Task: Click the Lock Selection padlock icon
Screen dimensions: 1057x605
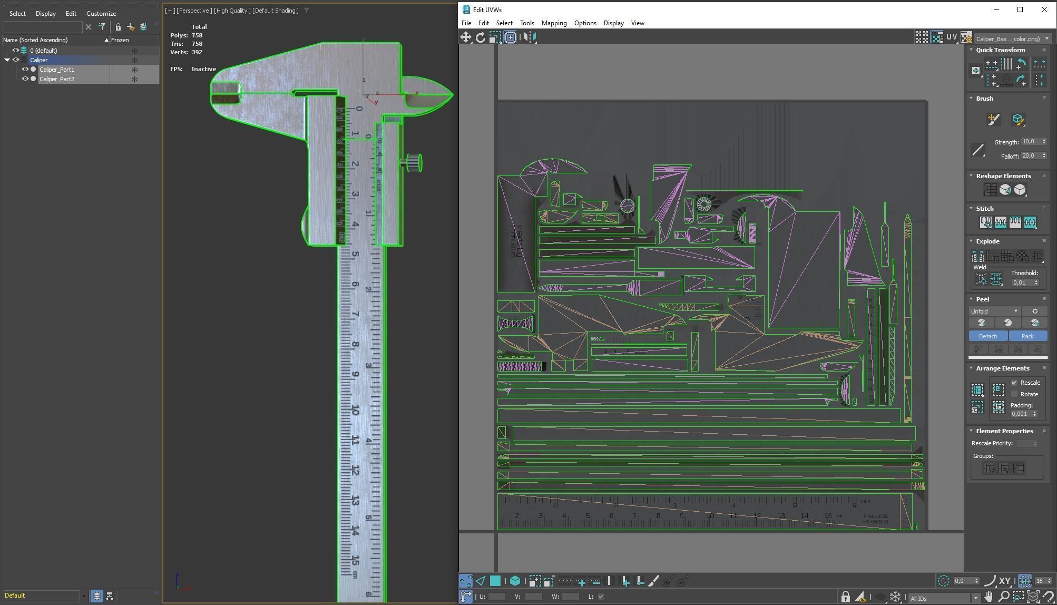Action: (x=845, y=597)
